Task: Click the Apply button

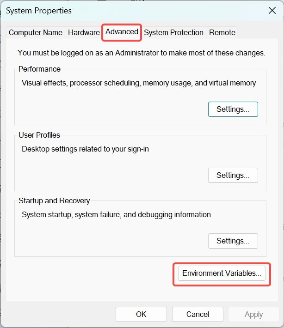Action: pyautogui.click(x=253, y=314)
